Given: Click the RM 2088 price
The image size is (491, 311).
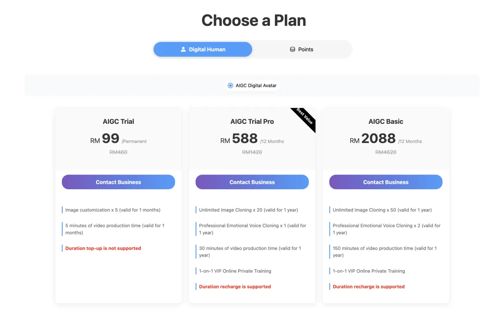Looking at the screenshot, I should coord(373,139).
